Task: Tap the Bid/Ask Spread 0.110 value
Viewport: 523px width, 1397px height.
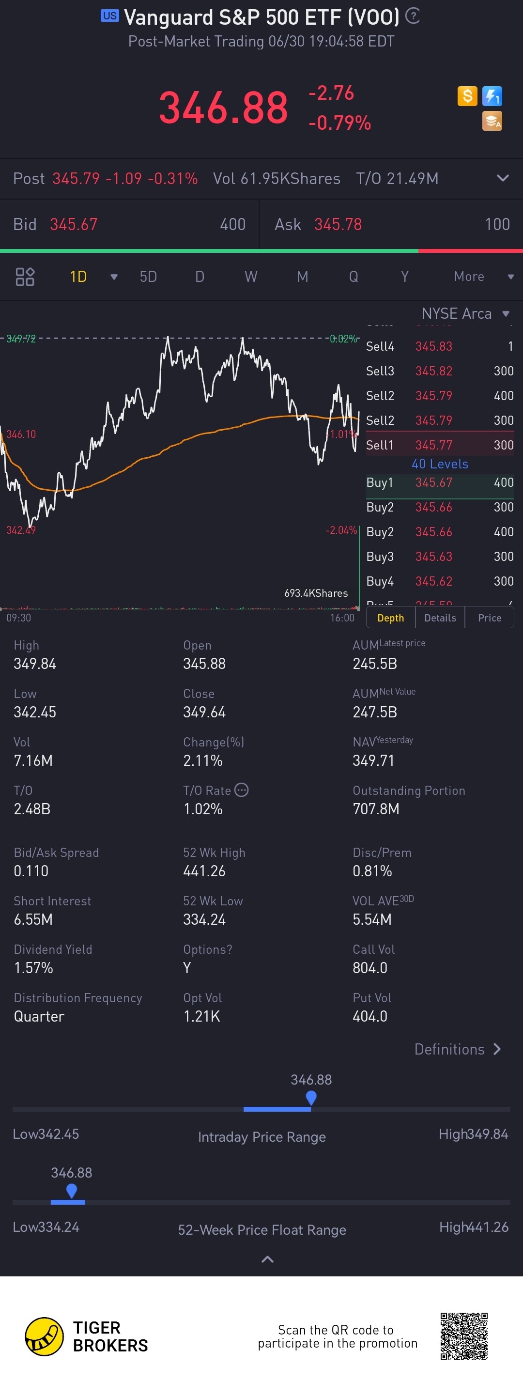Action: click(31, 870)
